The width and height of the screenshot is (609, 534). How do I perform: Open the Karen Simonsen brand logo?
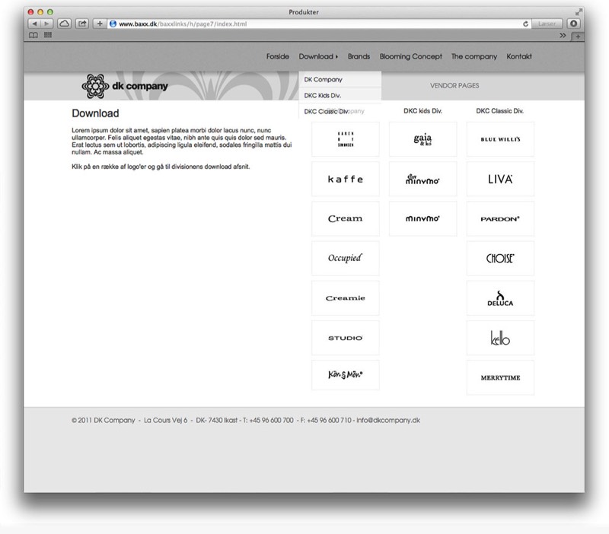pos(346,139)
